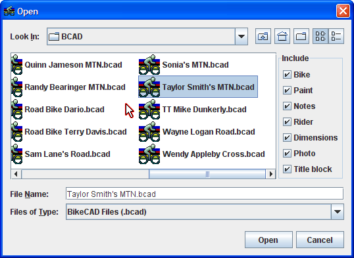The image size is (354, 258).
Task: Select file name Sam Lane's Road.bcad
Action: point(68,154)
